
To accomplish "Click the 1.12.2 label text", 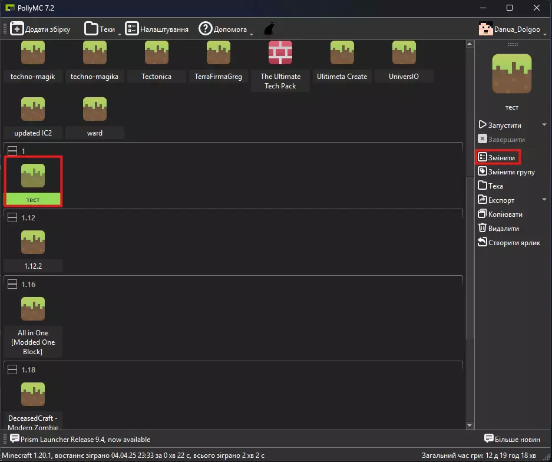I will tap(33, 266).
